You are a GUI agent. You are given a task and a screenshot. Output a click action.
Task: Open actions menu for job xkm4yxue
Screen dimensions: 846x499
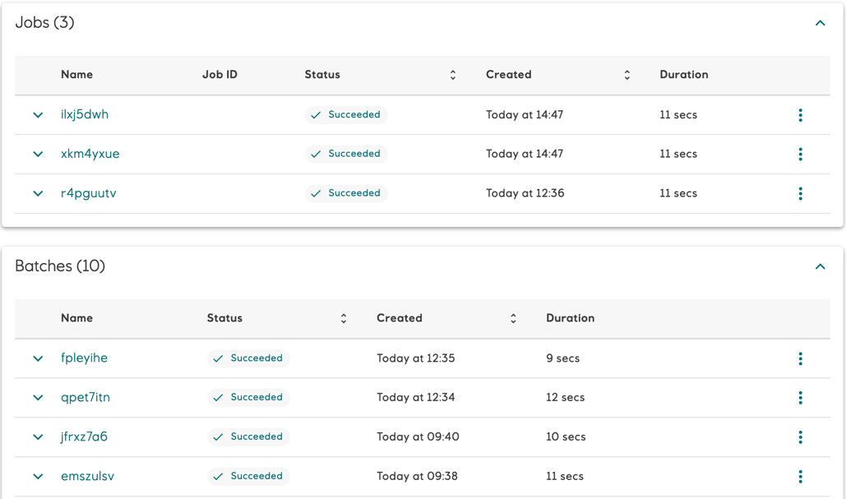(800, 154)
